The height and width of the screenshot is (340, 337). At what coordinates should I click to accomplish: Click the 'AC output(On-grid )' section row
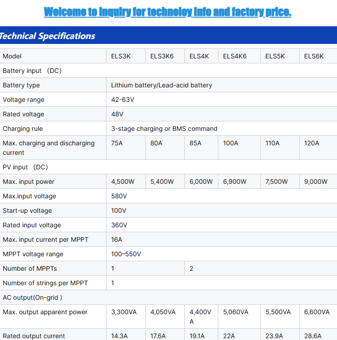pos(168,297)
